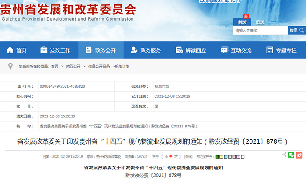Viewport: 306px width, 180px height.
Task: Set font size to 大
Action: tap(176, 156)
